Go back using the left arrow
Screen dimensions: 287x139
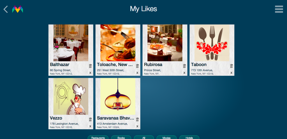coord(6,9)
